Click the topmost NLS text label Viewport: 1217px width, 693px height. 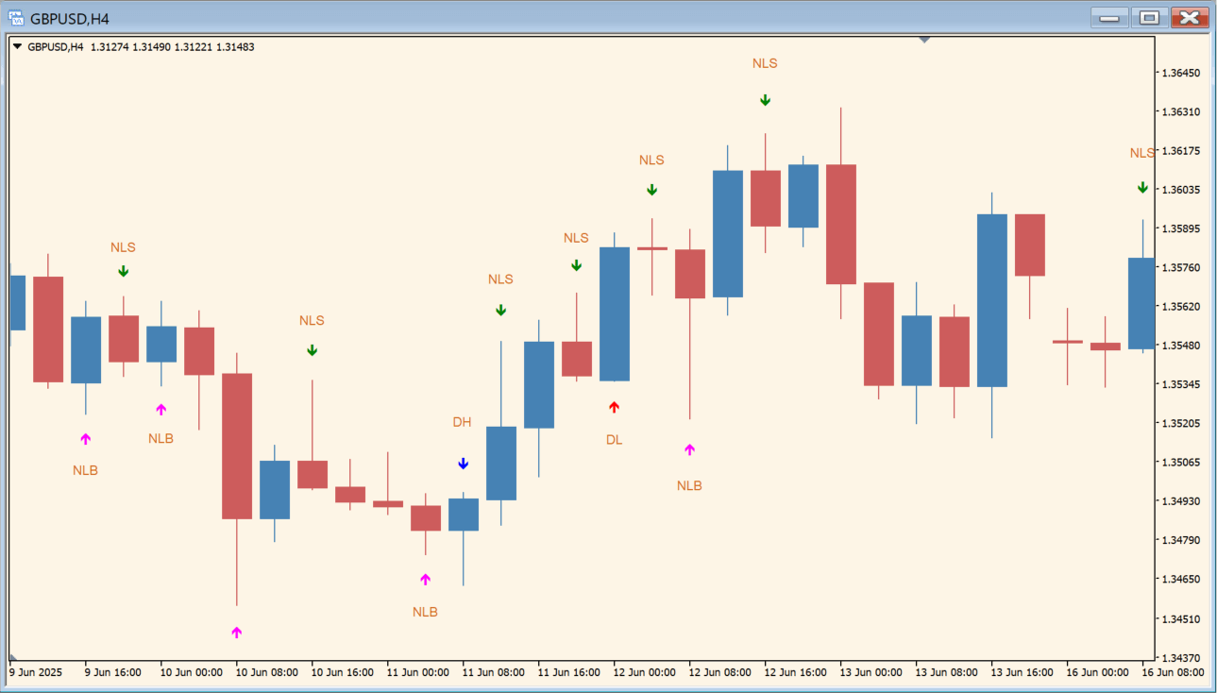coord(765,63)
